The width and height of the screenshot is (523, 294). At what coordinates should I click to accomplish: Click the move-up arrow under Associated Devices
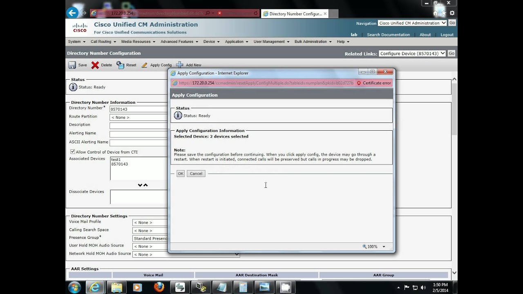[x=145, y=185]
